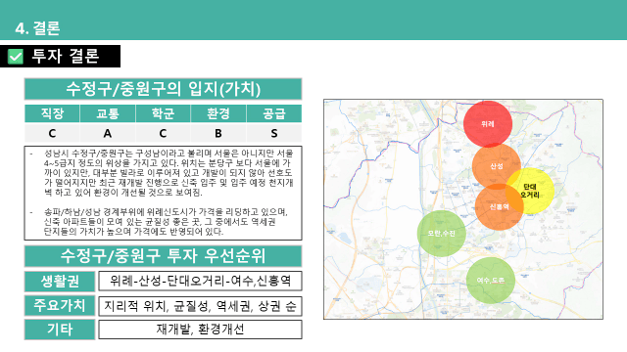This screenshot has width=627, height=352.
Task: Select the 기타 label box
Action: [60, 330]
